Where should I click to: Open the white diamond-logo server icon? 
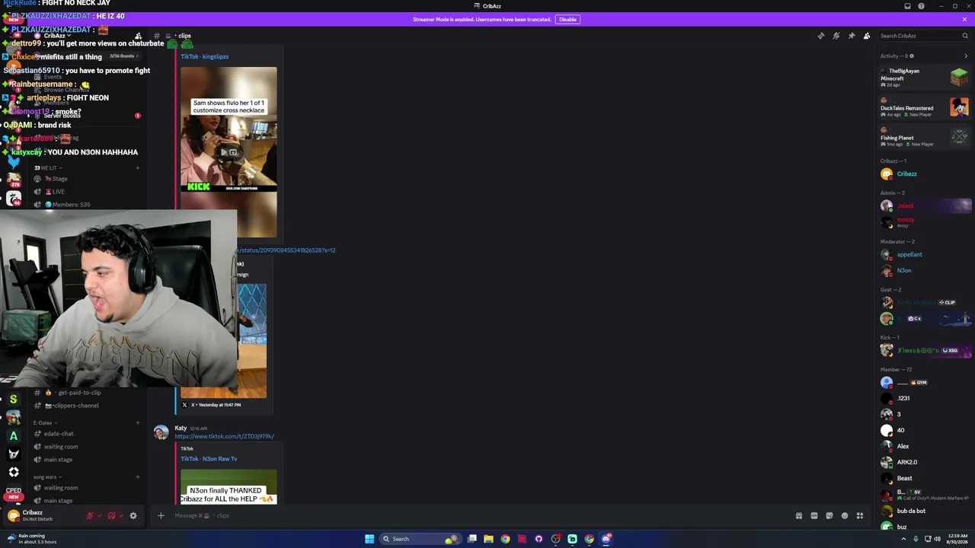click(x=13, y=473)
